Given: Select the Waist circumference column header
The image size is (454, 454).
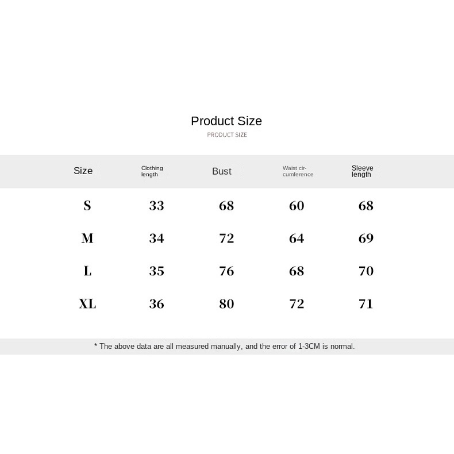Looking at the screenshot, I should [298, 171].
